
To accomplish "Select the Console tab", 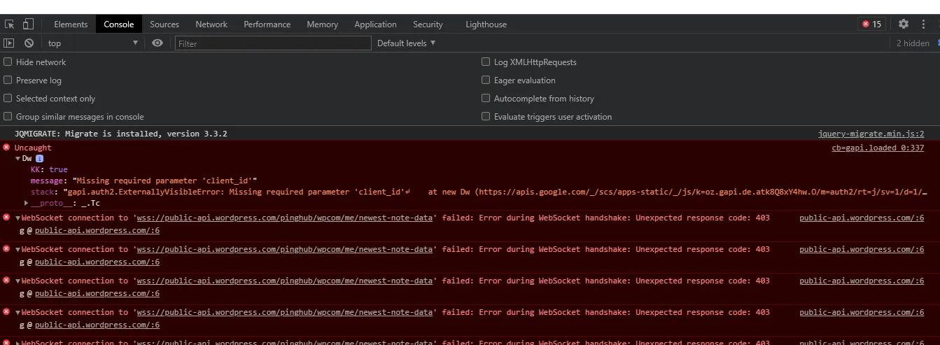I will click(x=119, y=24).
